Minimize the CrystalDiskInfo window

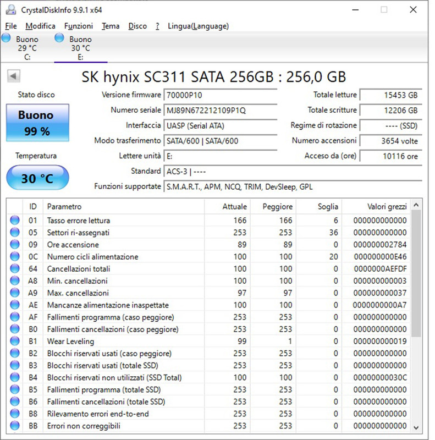click(356, 10)
